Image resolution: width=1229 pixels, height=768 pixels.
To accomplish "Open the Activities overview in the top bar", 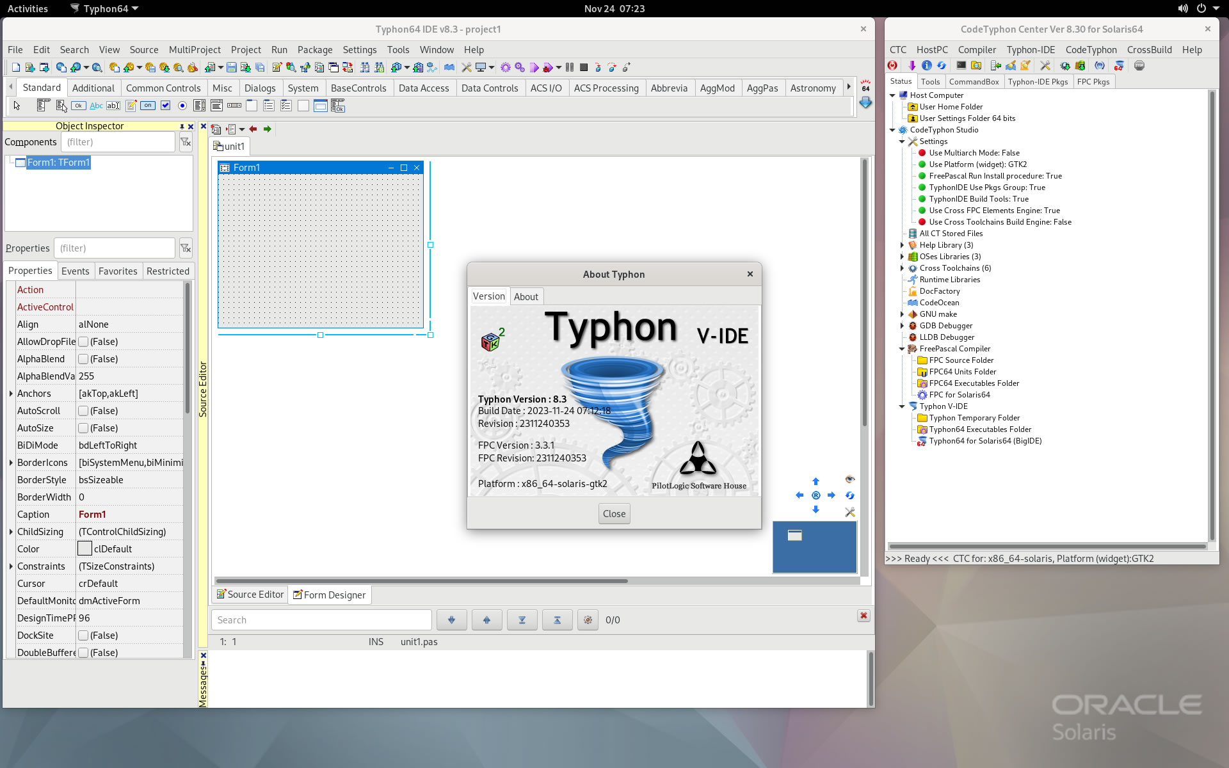I will 28,8.
